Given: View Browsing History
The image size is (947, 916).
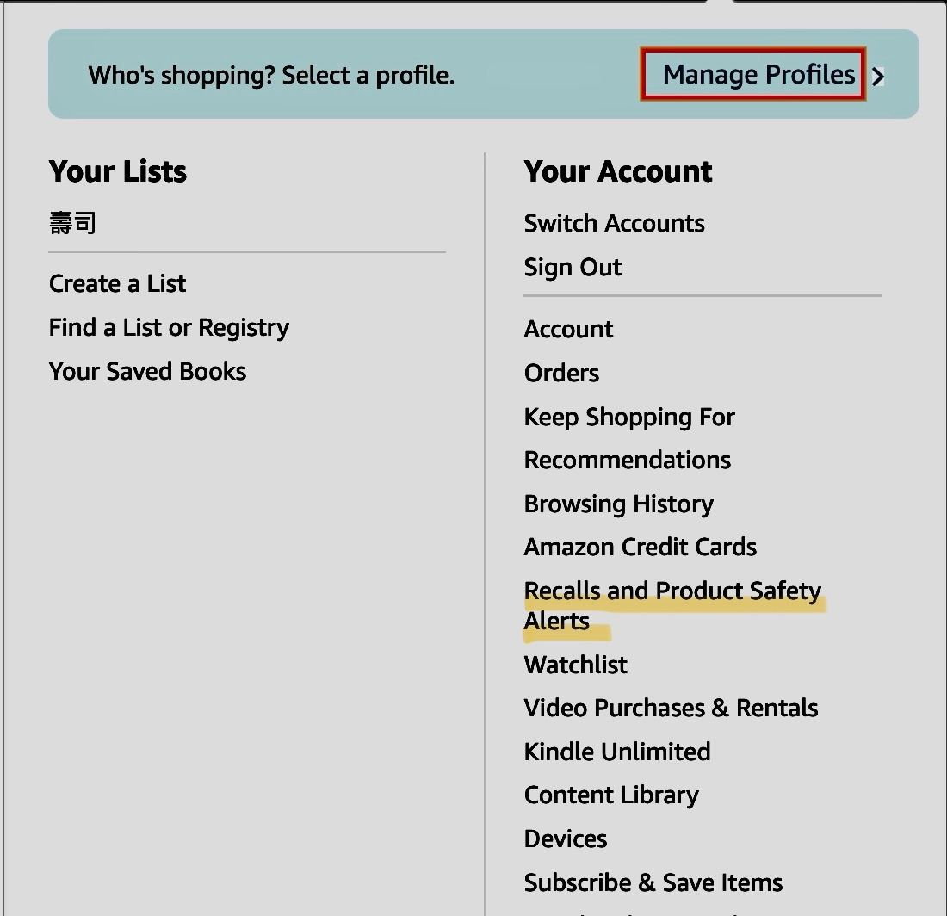Looking at the screenshot, I should [x=618, y=504].
